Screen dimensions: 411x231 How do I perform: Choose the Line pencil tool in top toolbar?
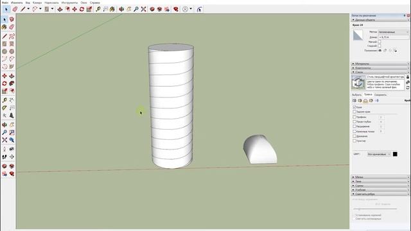23,10
